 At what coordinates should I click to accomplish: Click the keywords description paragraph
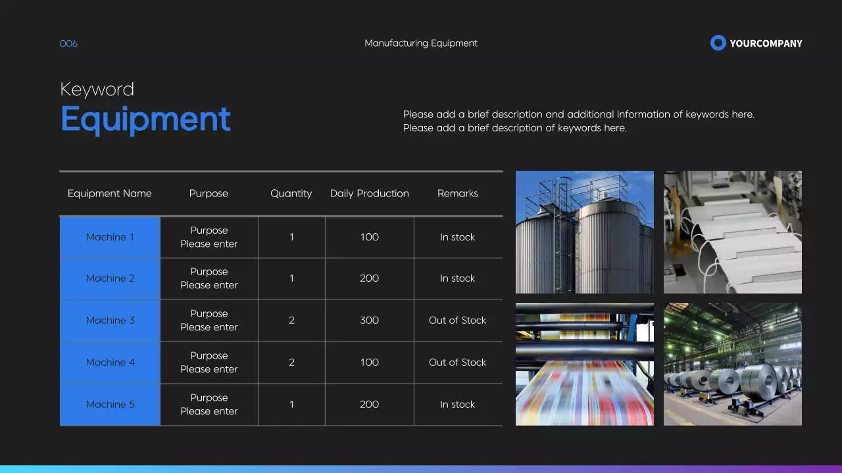578,121
